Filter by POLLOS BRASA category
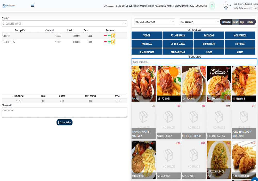The image size is (258, 181). [x=178, y=35]
